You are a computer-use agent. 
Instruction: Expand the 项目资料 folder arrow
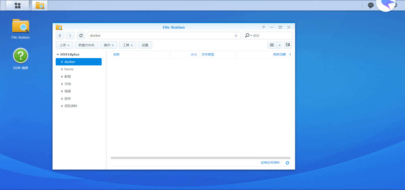coord(62,106)
